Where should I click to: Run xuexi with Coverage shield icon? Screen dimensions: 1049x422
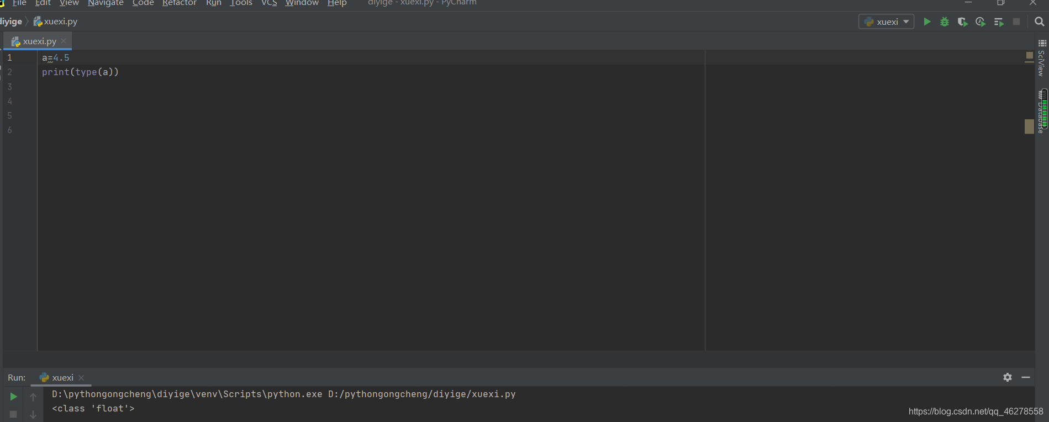tap(962, 22)
